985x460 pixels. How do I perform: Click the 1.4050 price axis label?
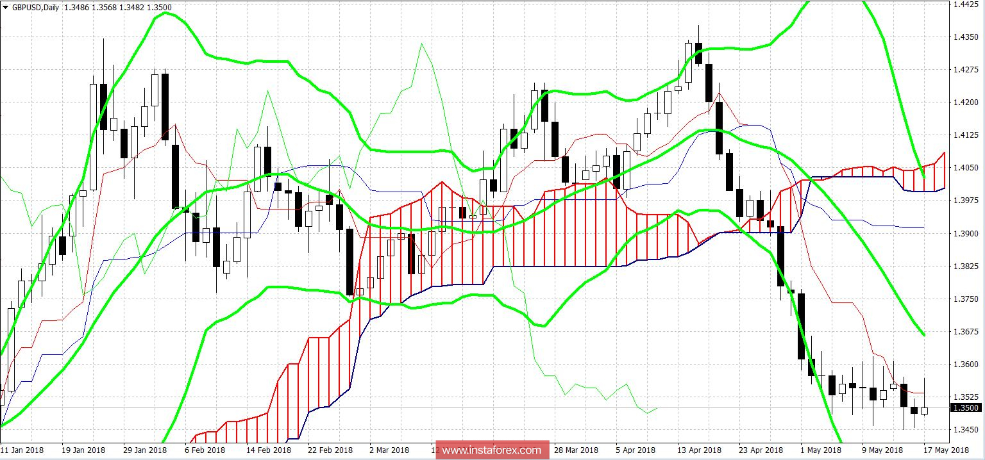[966, 168]
